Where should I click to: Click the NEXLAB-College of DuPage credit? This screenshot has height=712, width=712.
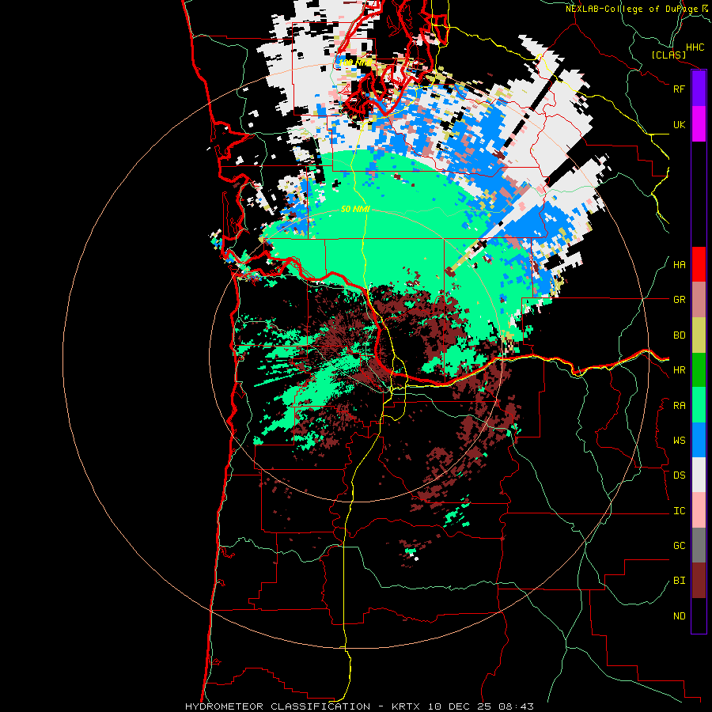pos(636,9)
